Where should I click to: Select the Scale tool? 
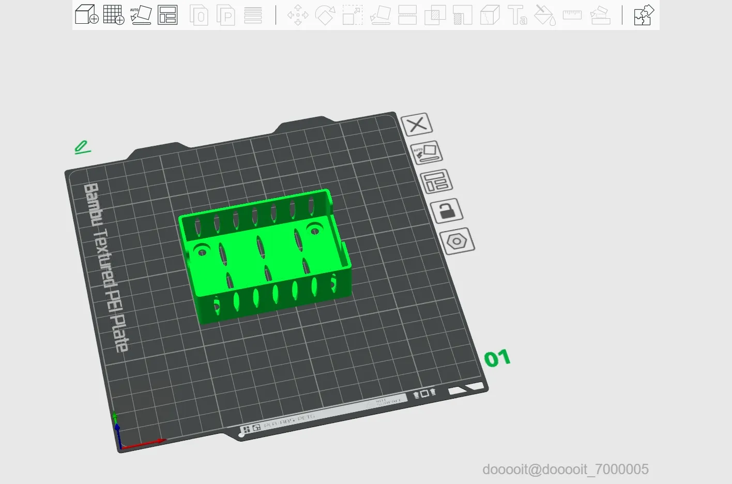point(353,15)
